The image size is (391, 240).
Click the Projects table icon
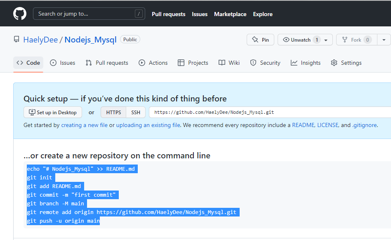181,63
